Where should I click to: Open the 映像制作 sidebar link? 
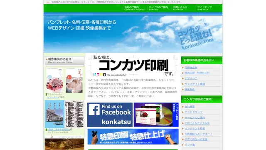190,90
